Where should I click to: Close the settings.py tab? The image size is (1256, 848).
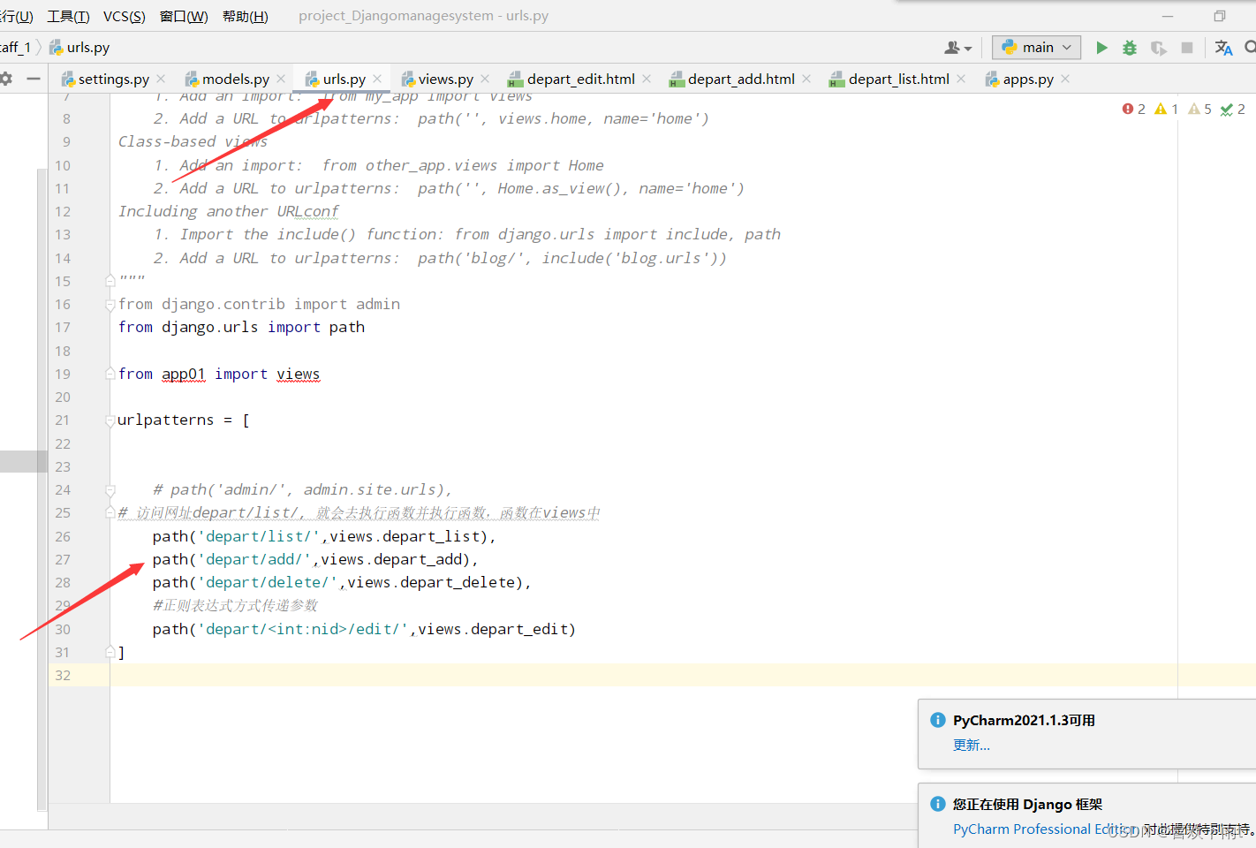161,79
